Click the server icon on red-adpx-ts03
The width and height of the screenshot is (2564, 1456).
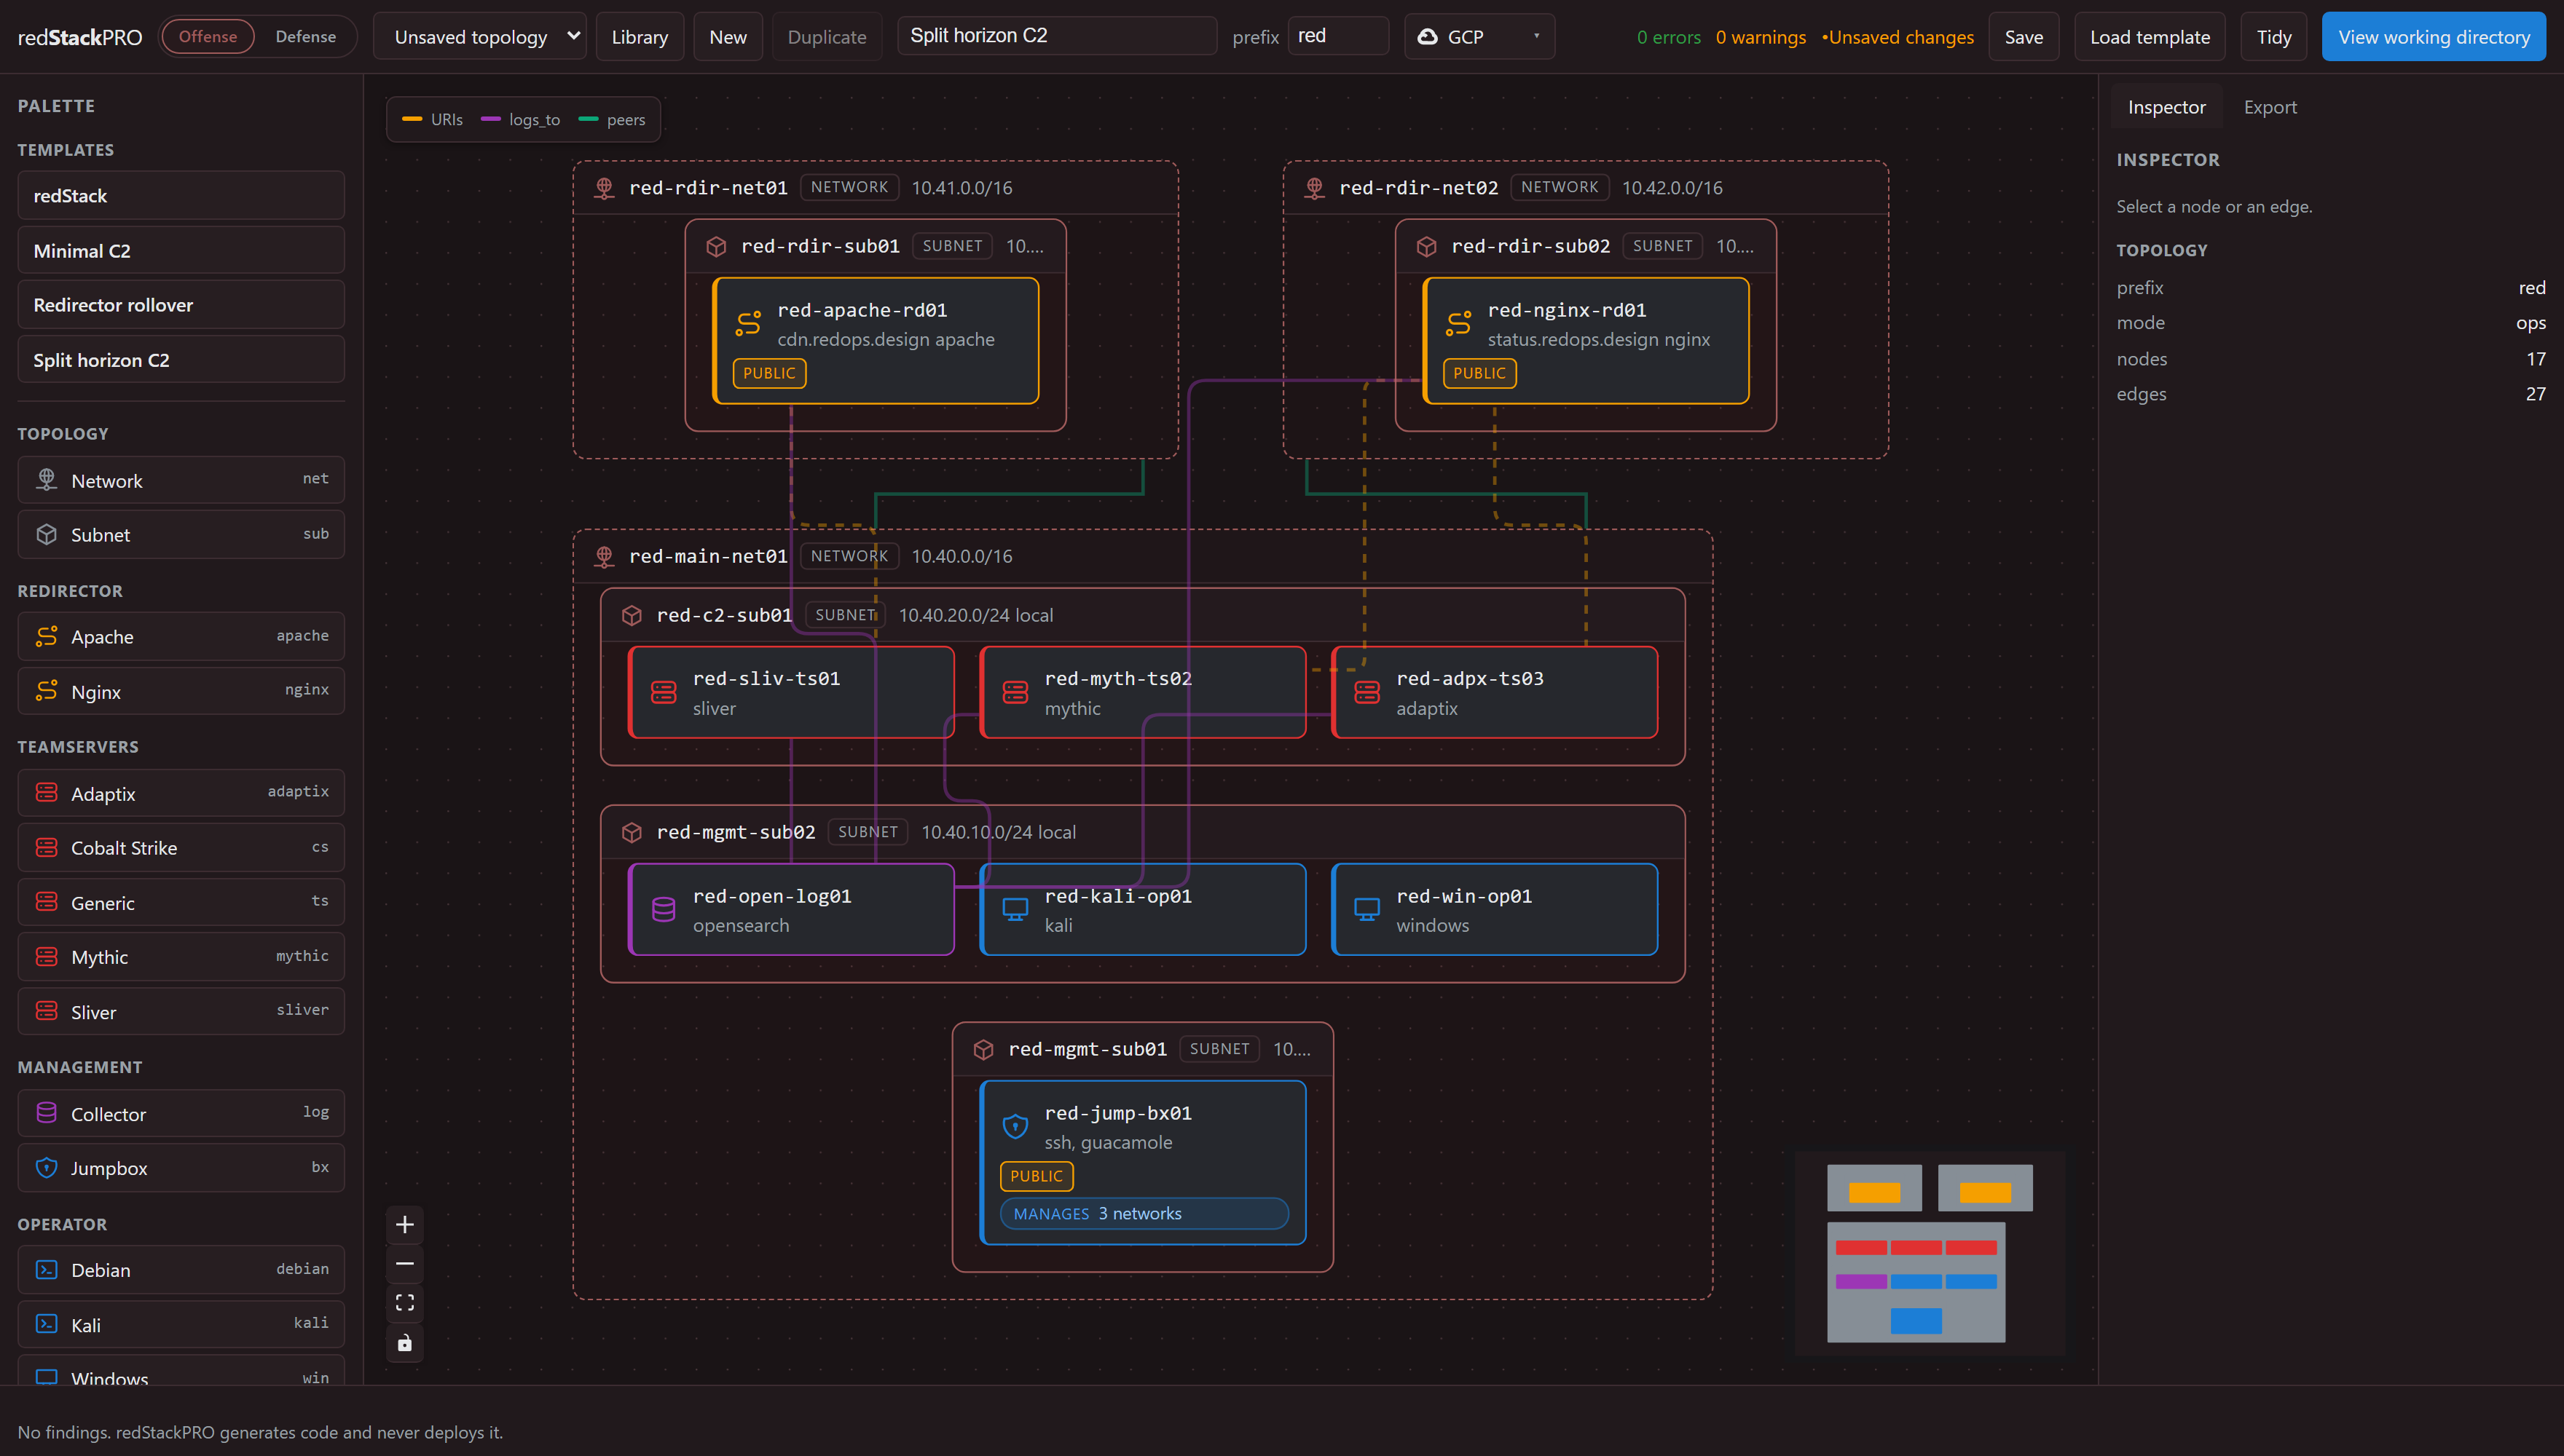(x=1366, y=692)
